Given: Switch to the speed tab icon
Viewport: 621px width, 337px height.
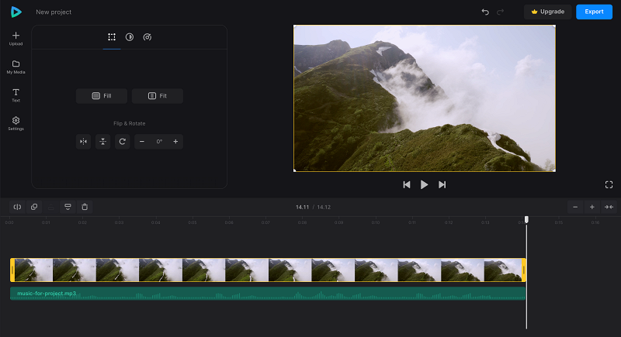Looking at the screenshot, I should 147,37.
